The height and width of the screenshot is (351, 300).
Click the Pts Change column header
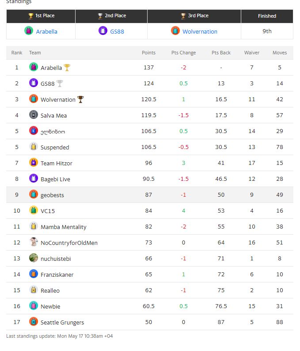click(x=183, y=53)
